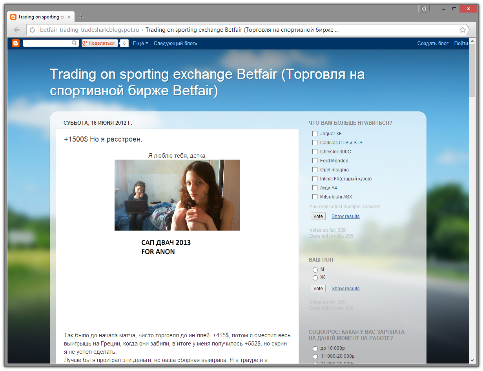Show results of the car poll
Screen dimensions: 483x371
tap(345, 216)
